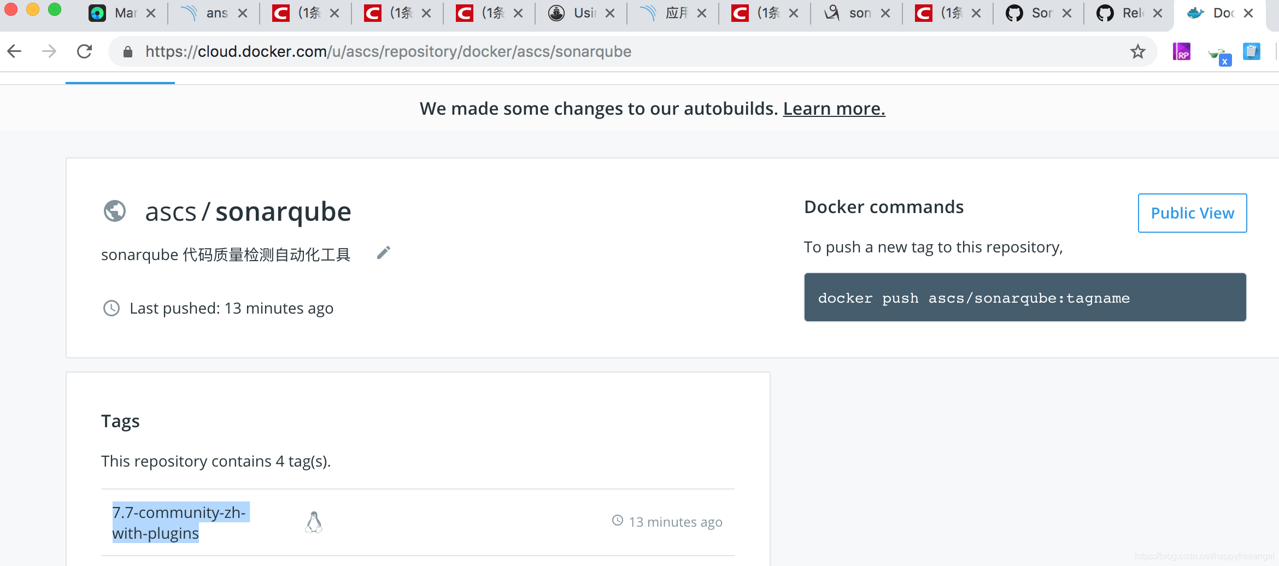Edit the repository description with the pencil icon
1279x566 pixels.
point(384,252)
